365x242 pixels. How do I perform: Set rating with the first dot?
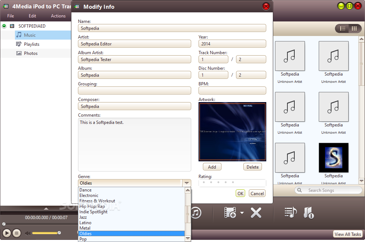[204, 182]
